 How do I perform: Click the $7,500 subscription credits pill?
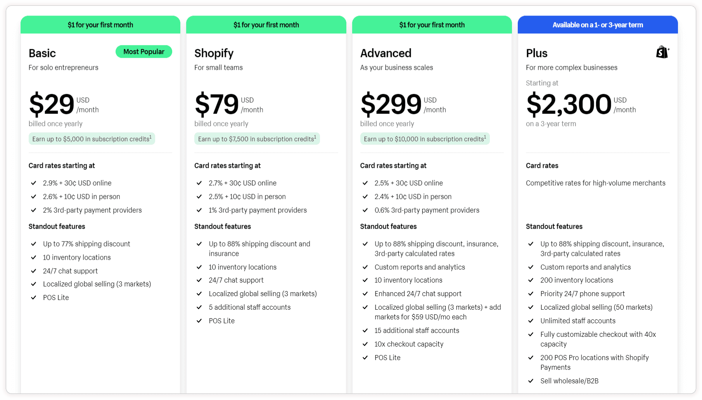coord(257,139)
